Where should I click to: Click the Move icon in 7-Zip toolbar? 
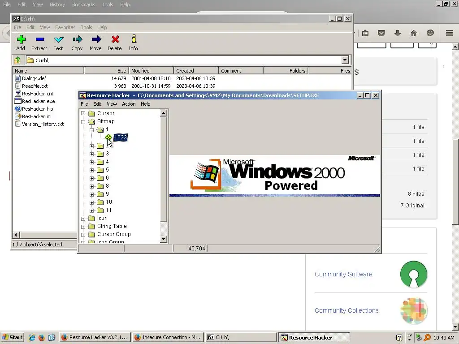96,39
